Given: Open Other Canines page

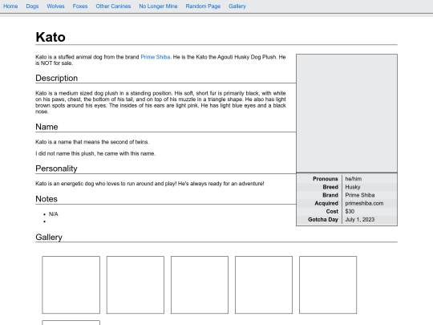Looking at the screenshot, I should click(x=113, y=6).
